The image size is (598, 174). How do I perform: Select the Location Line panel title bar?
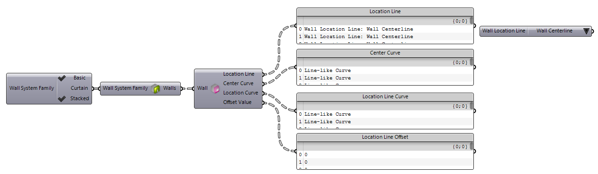tap(385, 11)
